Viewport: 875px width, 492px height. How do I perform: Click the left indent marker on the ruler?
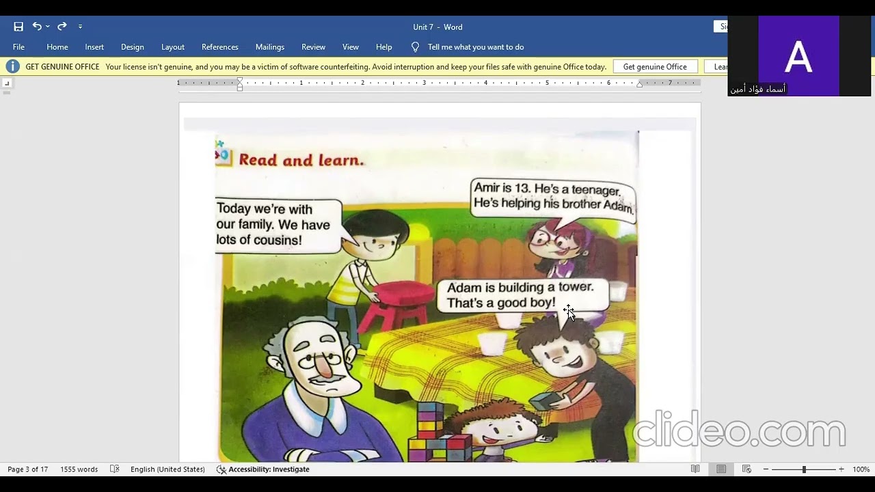coord(240,84)
